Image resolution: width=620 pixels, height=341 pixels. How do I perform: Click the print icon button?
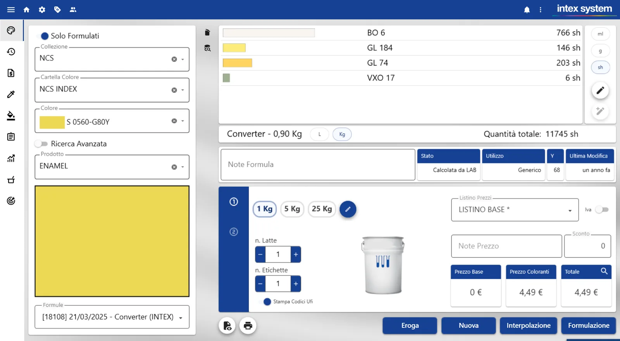[x=248, y=325]
